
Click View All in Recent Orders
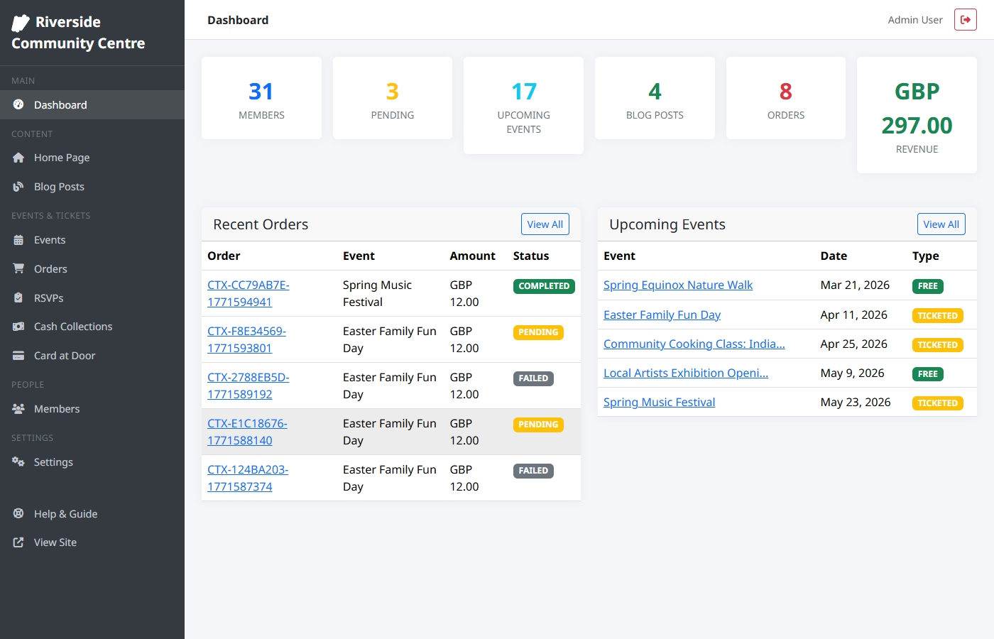(x=545, y=224)
